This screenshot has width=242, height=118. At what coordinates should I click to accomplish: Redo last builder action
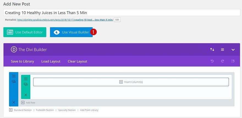pyautogui.click(x=222, y=61)
